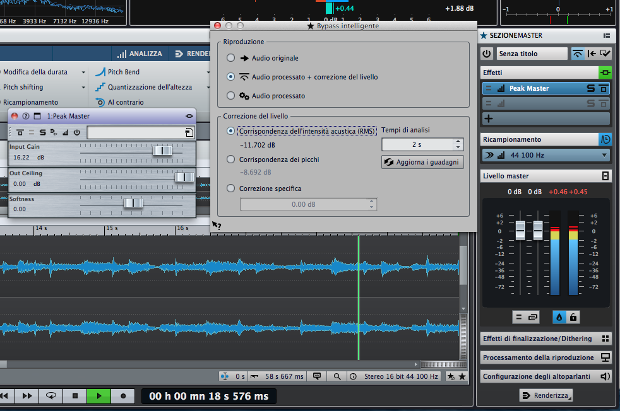The height and width of the screenshot is (411, 620).
Task: Expand Configurazione degli altoparlanti section
Action: [x=545, y=377]
